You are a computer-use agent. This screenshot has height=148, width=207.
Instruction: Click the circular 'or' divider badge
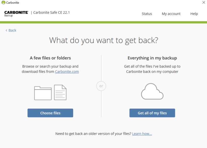[101, 86]
